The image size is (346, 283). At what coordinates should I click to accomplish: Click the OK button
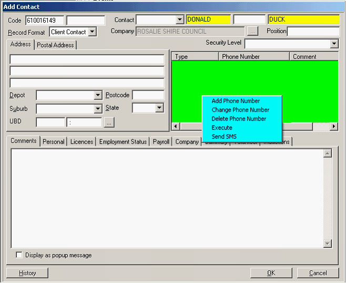coord(271,273)
